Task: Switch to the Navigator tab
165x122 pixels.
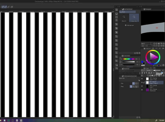Action: [x=148, y=9]
